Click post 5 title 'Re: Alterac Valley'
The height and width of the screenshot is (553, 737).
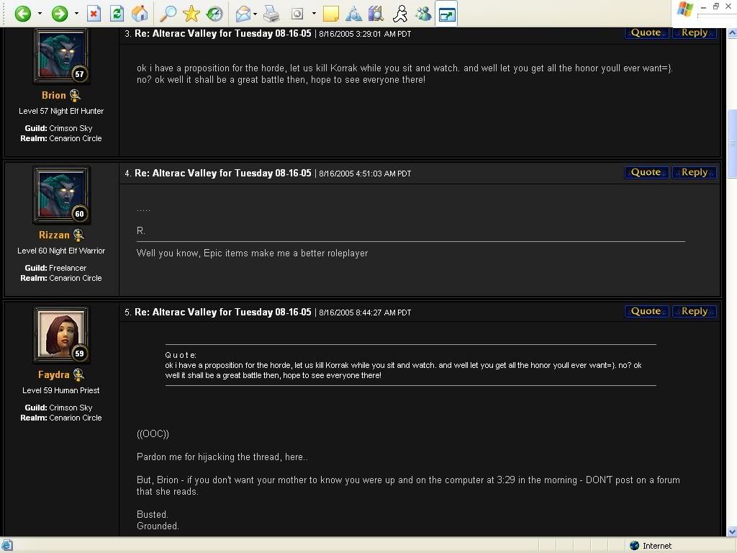tap(223, 313)
